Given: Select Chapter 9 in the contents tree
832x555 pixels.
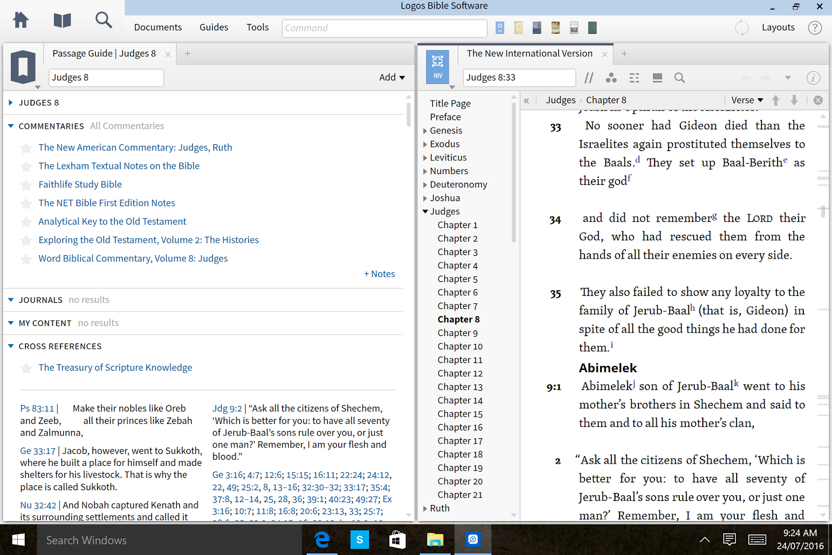Looking at the screenshot, I should 458,333.
